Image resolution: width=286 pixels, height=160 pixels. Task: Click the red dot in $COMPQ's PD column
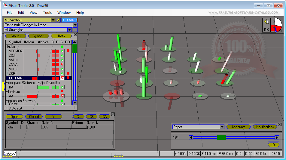pyautogui.click(x=68, y=51)
